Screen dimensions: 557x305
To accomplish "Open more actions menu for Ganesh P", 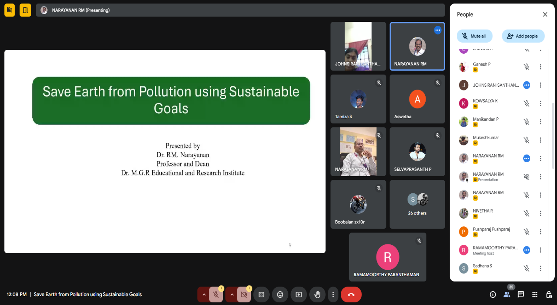I will tap(540, 67).
